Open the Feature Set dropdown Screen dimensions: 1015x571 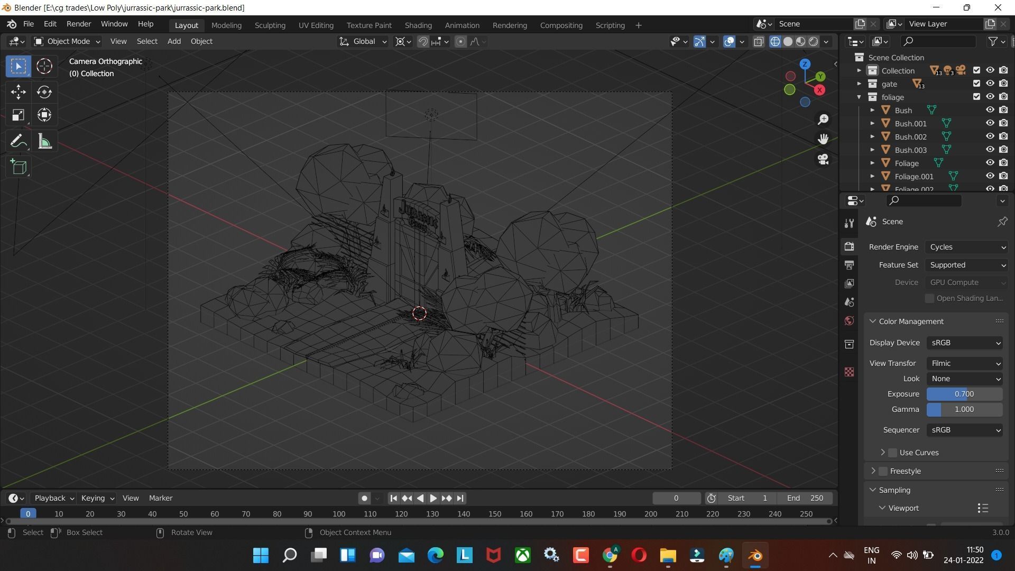967,265
